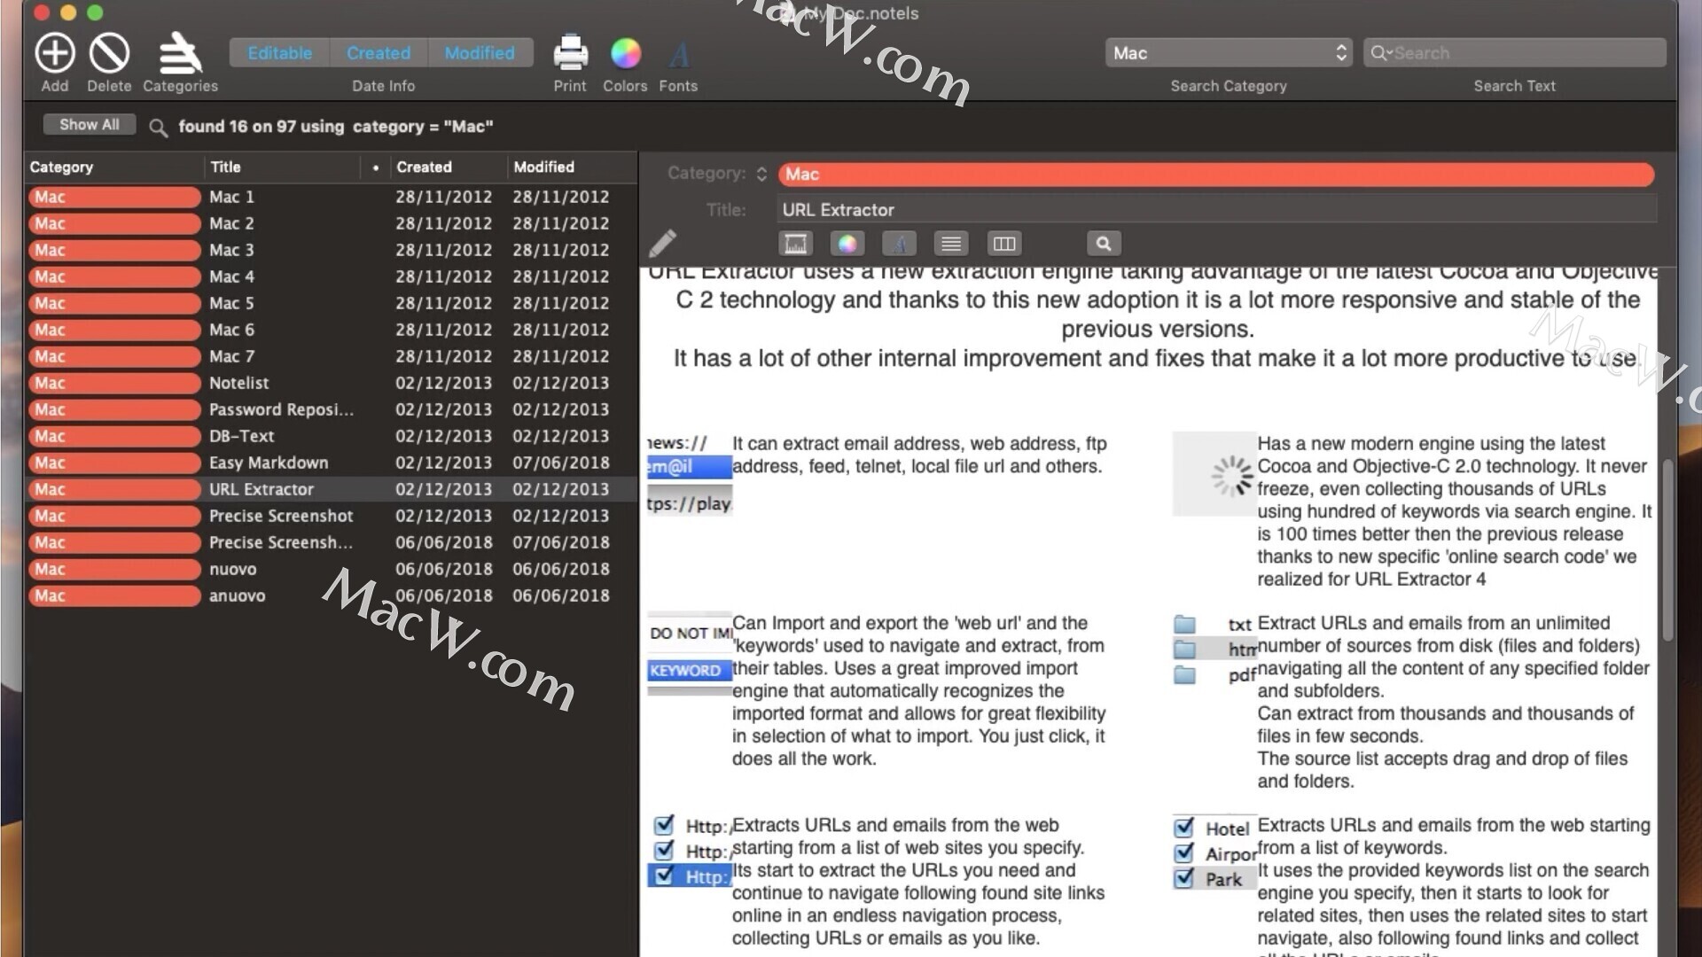
Task: Toggle the Modified date info segment
Action: tap(480, 53)
